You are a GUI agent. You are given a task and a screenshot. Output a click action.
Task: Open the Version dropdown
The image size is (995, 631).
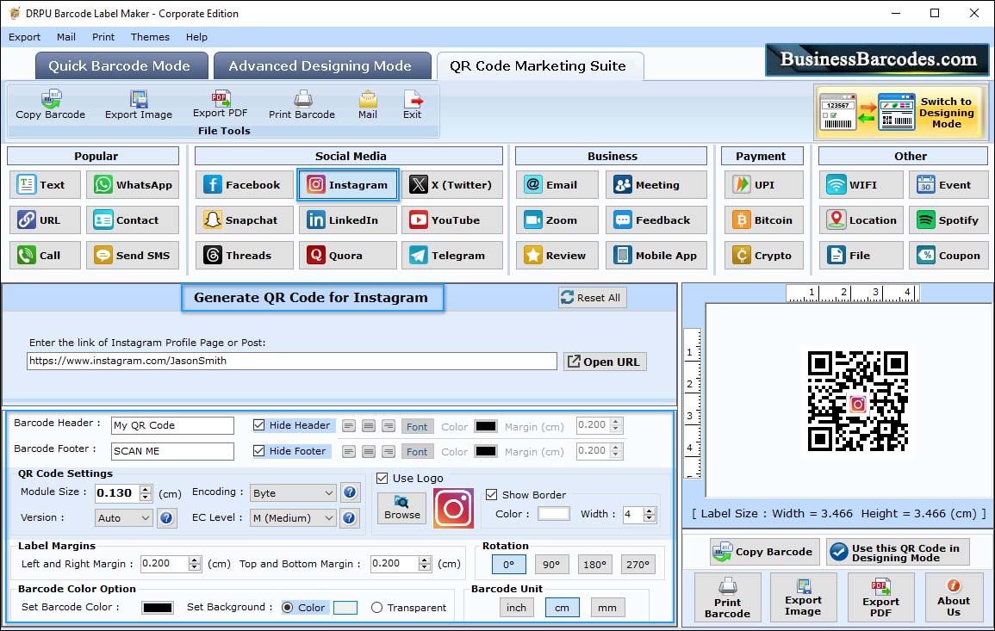[124, 518]
